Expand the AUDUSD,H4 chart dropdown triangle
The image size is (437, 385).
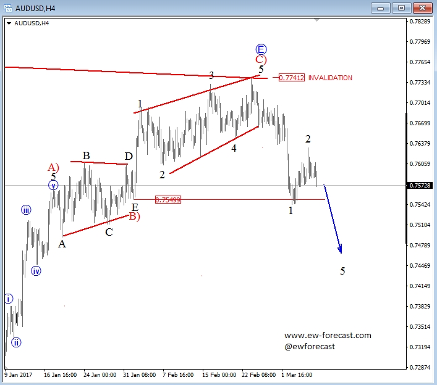click(9, 23)
